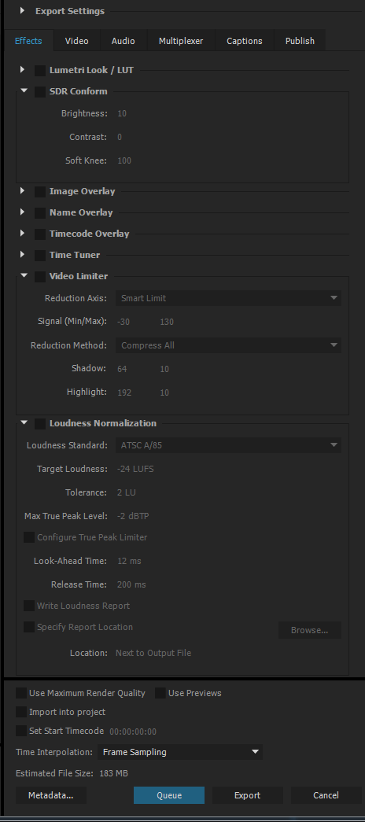The image size is (365, 822).
Task: Open the Time Interpolation dropdown
Action: coord(180,752)
